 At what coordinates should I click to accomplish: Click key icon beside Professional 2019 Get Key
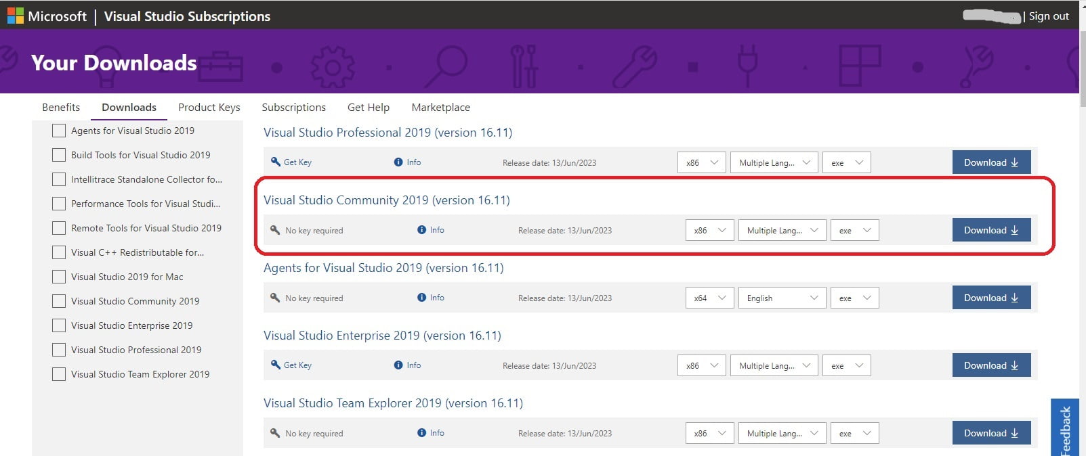[x=275, y=162]
